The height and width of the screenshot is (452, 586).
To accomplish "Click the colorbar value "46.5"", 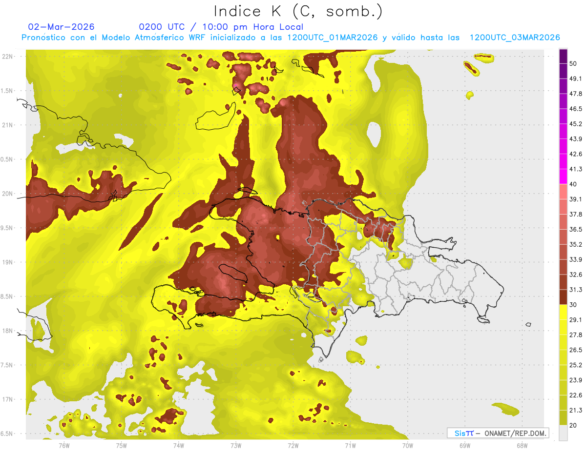I will click(576, 109).
